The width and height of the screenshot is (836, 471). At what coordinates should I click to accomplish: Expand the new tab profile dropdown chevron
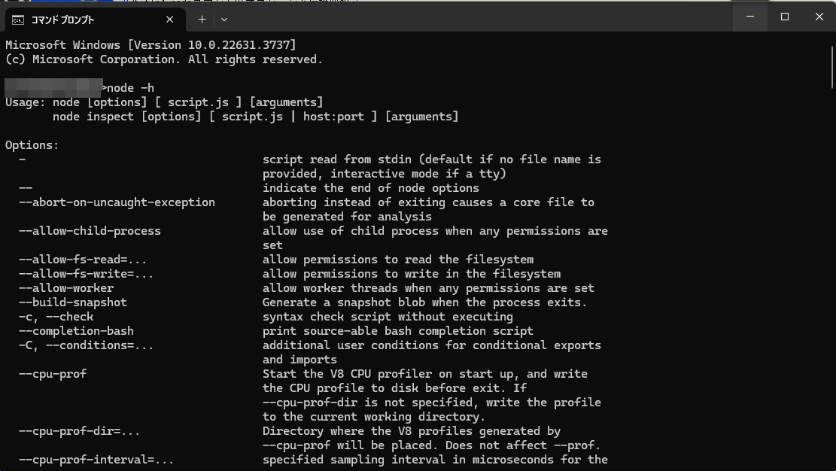pos(224,20)
